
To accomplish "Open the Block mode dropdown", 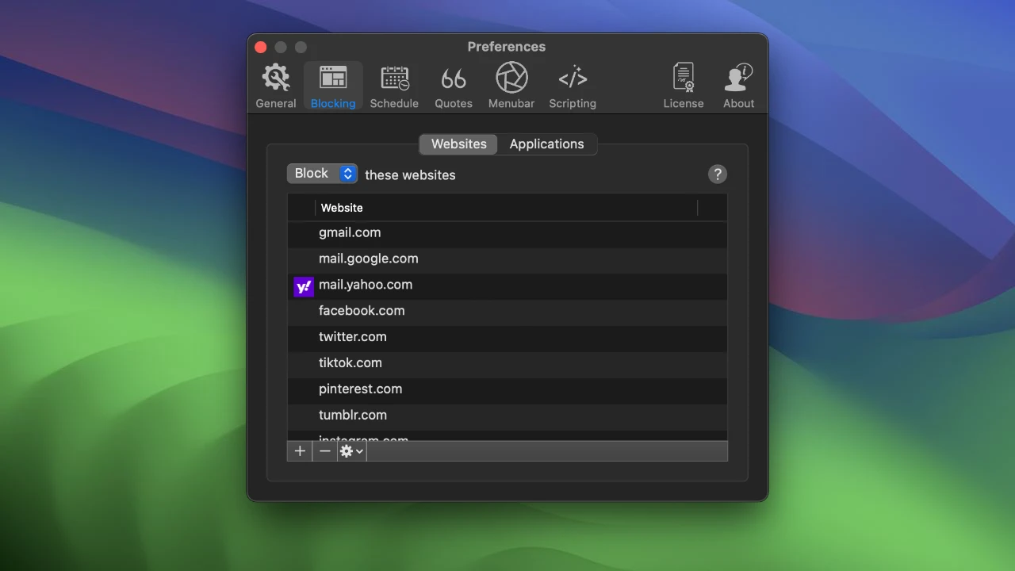I will (322, 174).
